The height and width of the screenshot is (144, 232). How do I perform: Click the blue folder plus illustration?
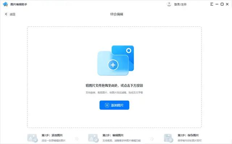(x=116, y=60)
